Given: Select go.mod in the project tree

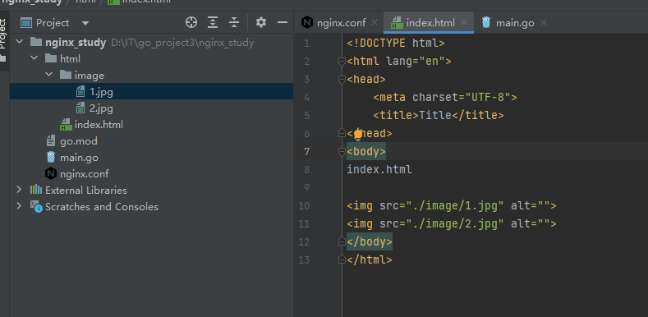Looking at the screenshot, I should pos(152,141).
